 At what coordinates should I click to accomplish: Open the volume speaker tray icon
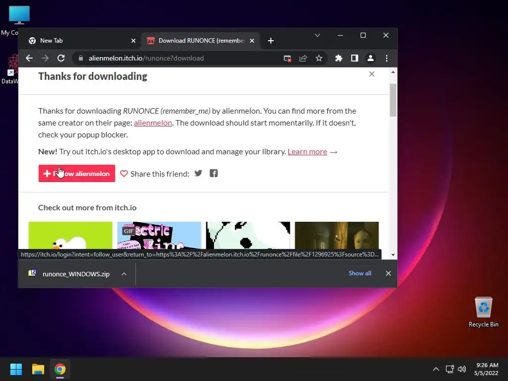(x=462, y=369)
